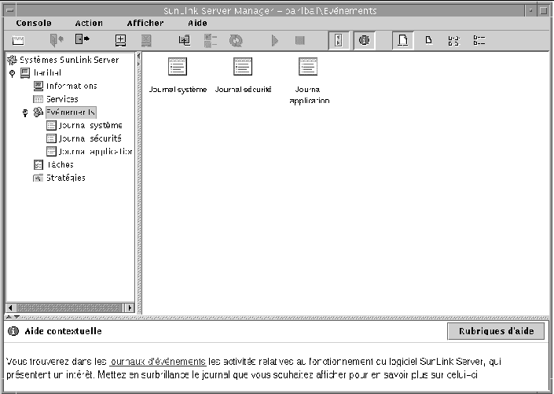Image resolution: width=554 pixels, height=394 pixels.
Task: Collapse the Evénements node expander
Action: click(x=24, y=113)
